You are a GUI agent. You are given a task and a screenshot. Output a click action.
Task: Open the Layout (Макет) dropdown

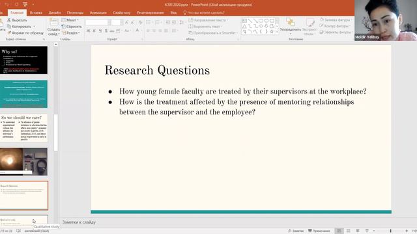70,20
